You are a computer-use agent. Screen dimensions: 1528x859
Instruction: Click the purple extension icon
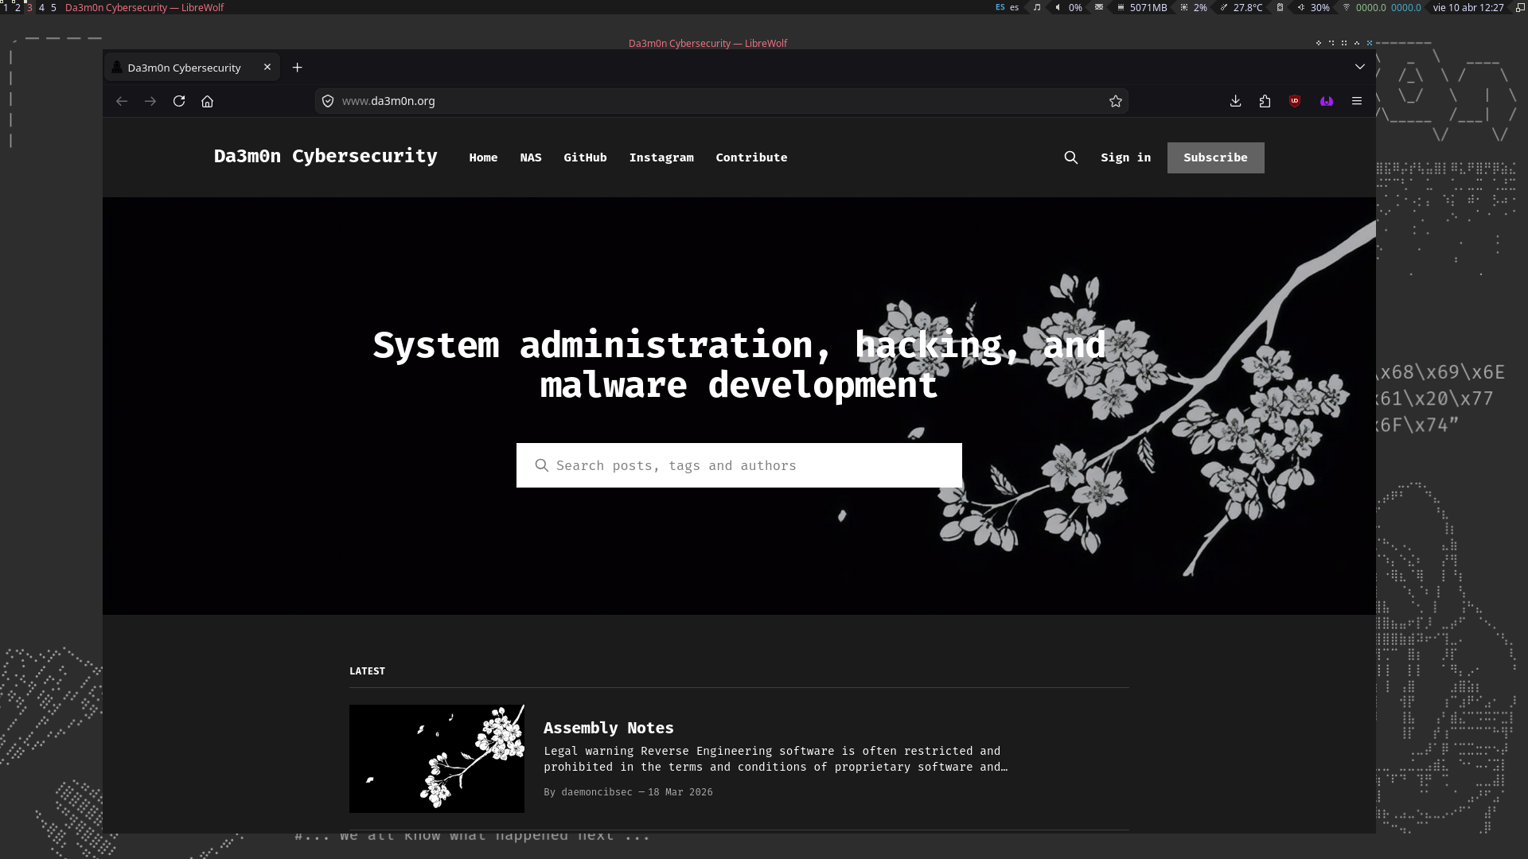tap(1327, 101)
